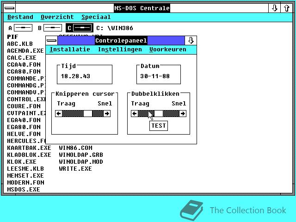Viewport: 296px width, 222px height.
Task: Click left arrow of Knipperen cursor slider
Action: pyautogui.click(x=59, y=114)
